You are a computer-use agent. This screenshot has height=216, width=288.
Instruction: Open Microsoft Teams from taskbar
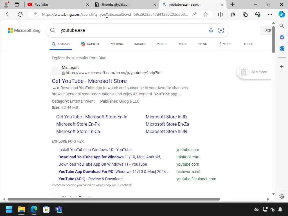59,209
